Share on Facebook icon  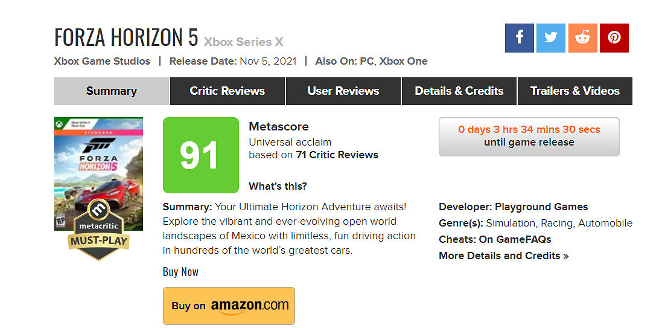pyautogui.click(x=520, y=38)
